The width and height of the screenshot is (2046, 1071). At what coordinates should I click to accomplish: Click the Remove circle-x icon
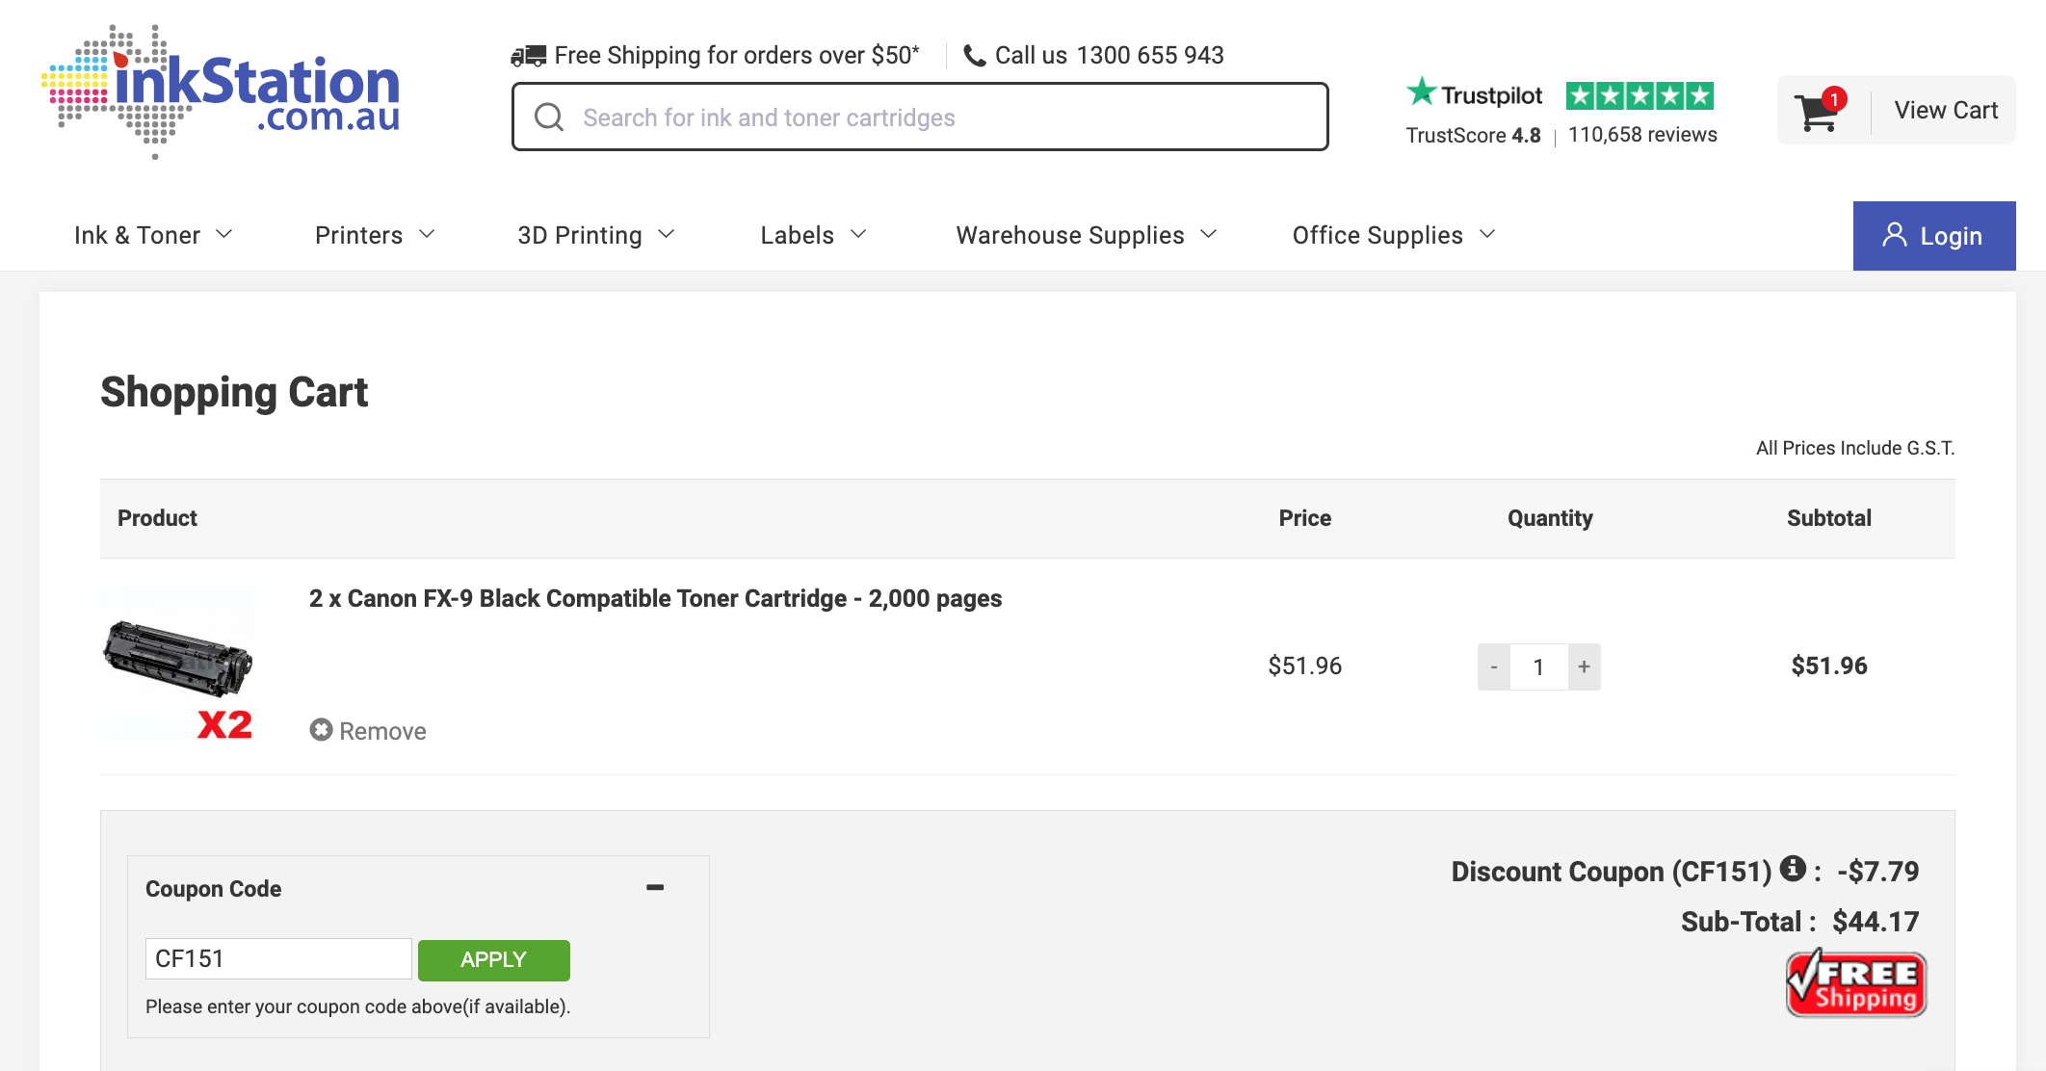tap(321, 730)
